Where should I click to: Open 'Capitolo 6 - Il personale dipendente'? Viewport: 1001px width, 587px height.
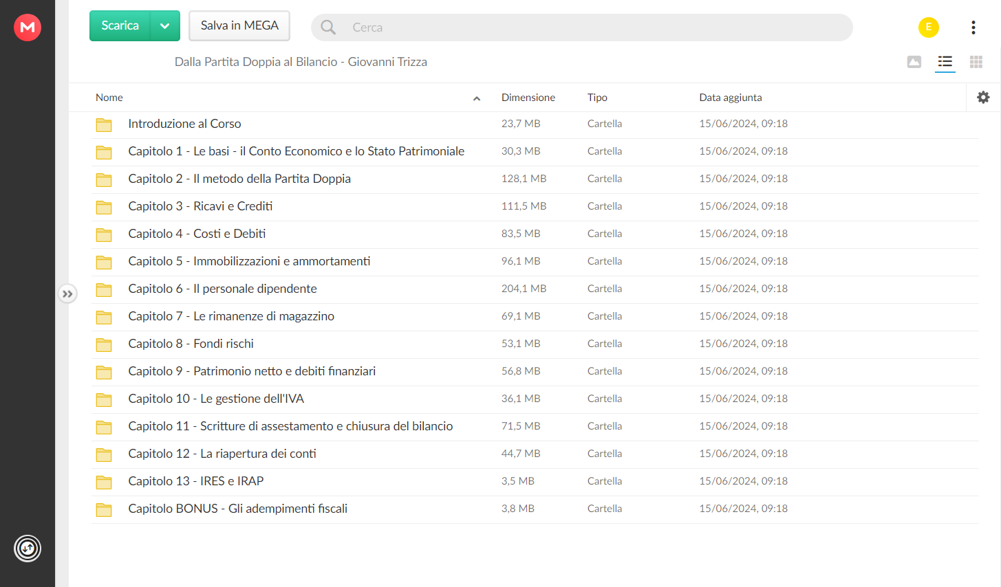click(222, 289)
